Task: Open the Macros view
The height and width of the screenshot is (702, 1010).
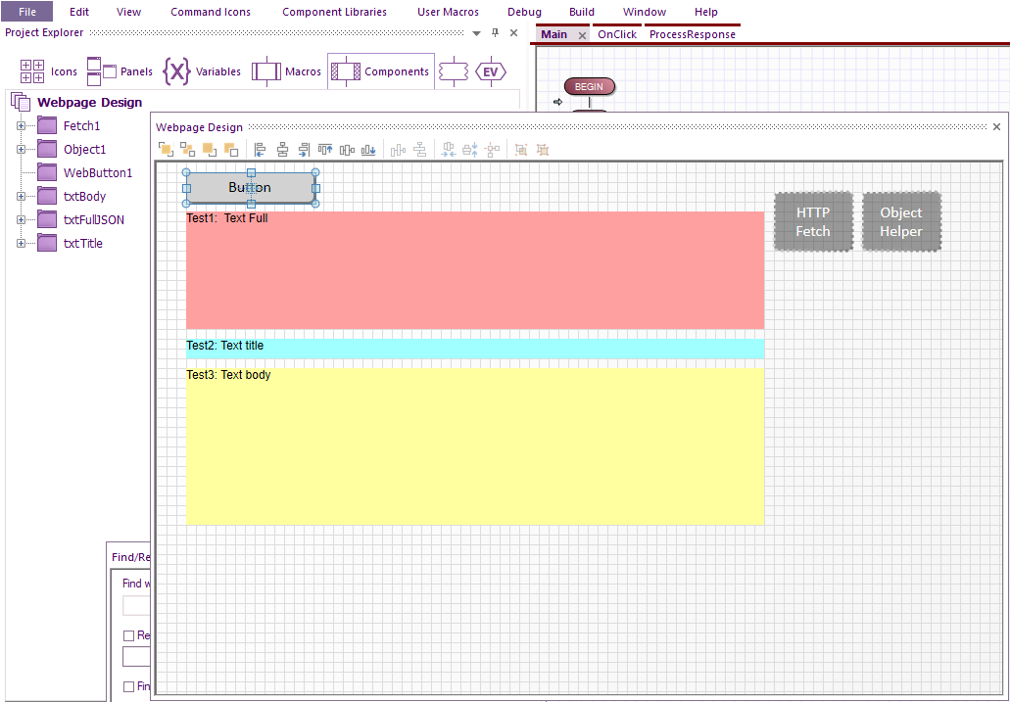Action: 286,71
